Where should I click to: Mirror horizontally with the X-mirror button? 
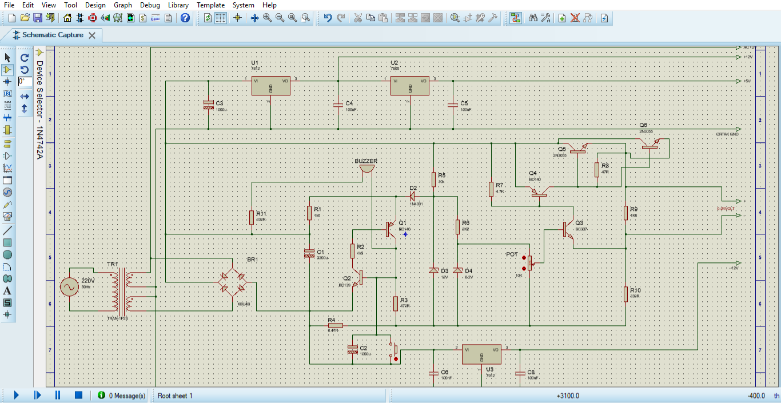[25, 96]
